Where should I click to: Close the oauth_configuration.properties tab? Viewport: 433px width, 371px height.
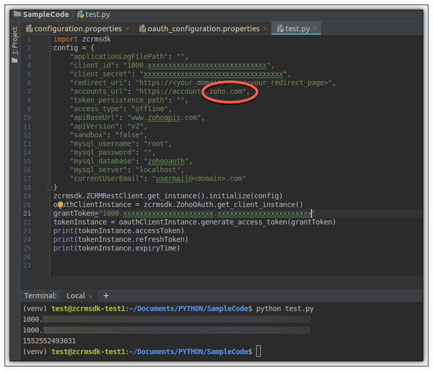point(265,29)
